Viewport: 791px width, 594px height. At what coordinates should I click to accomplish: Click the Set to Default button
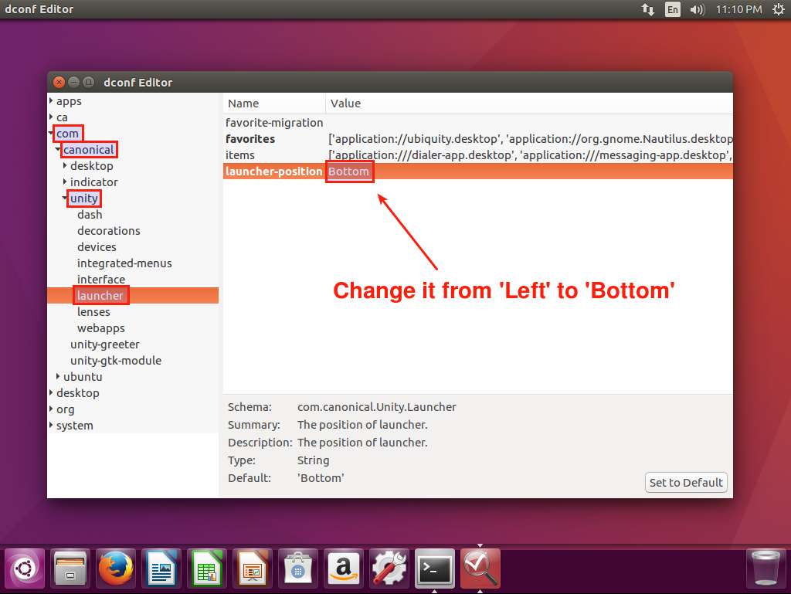tap(686, 483)
